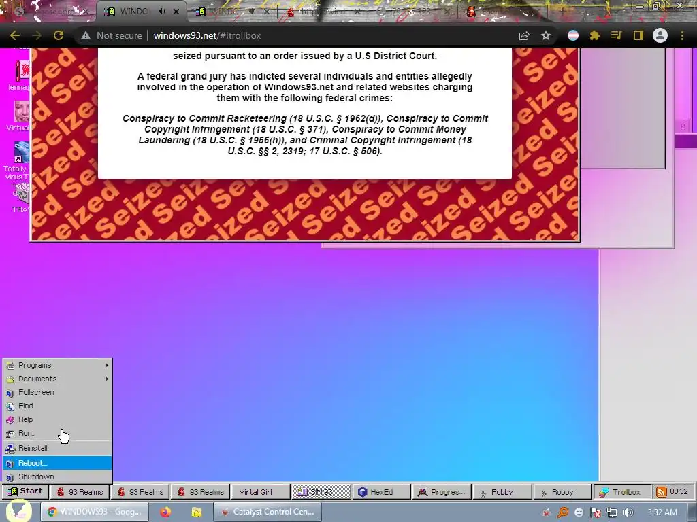Bookmark this page with the star icon
The height and width of the screenshot is (522, 697).
click(x=546, y=35)
